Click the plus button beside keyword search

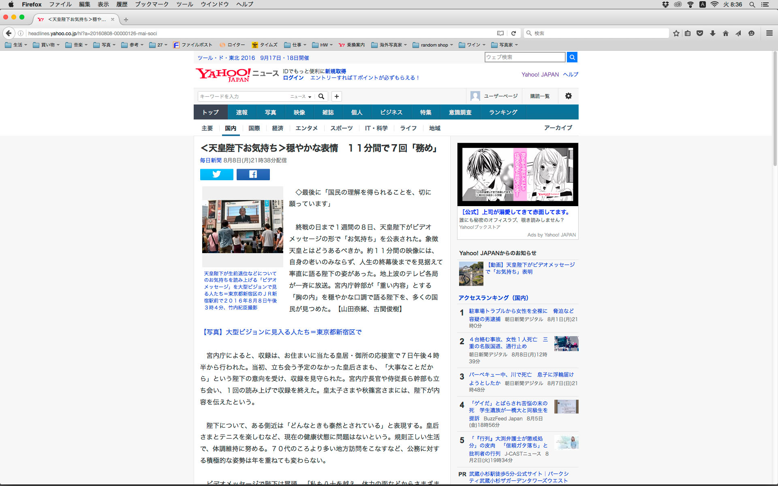[x=336, y=96]
